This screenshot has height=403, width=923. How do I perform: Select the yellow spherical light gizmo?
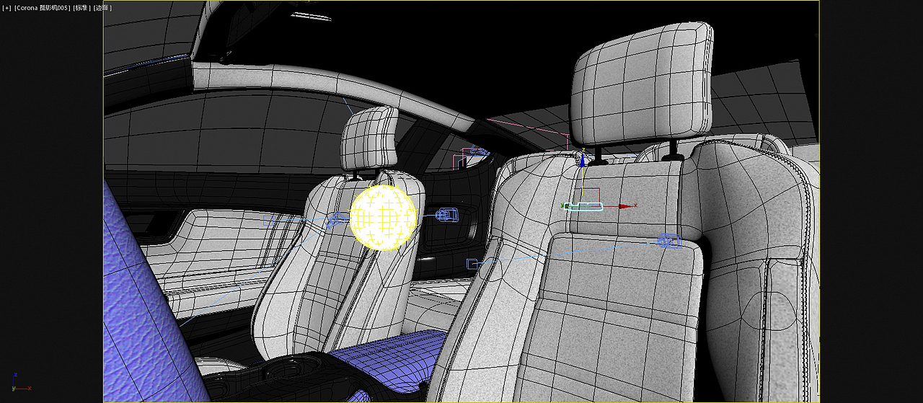383,218
